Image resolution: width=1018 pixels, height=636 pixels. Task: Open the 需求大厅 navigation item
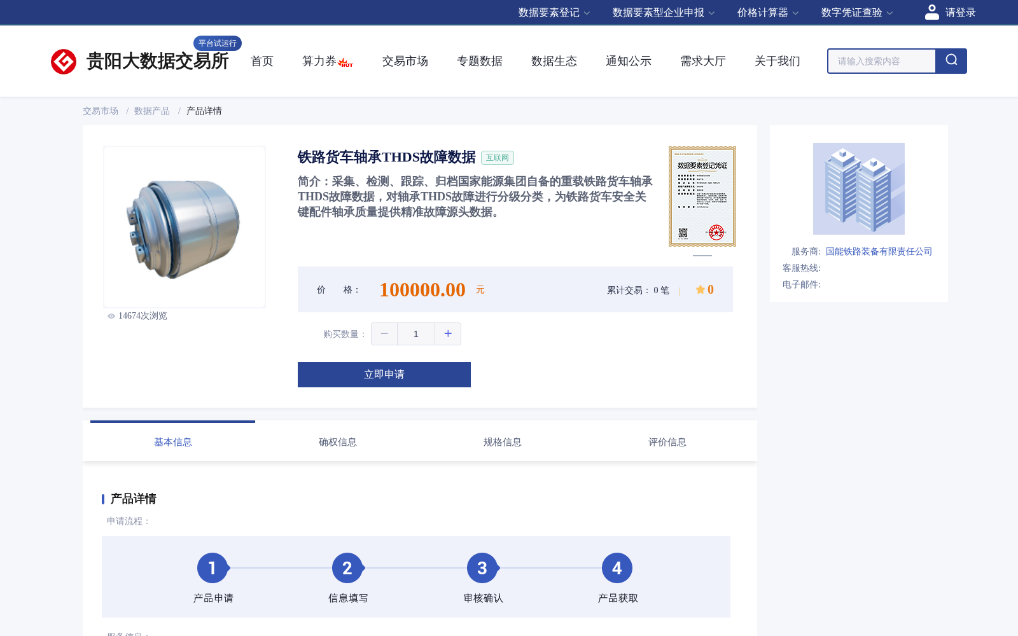tap(703, 61)
